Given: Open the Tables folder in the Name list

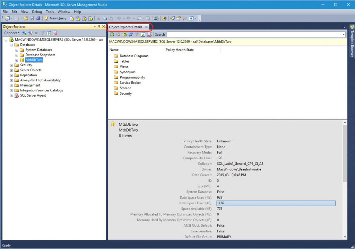Looking at the screenshot, I should point(124,61).
